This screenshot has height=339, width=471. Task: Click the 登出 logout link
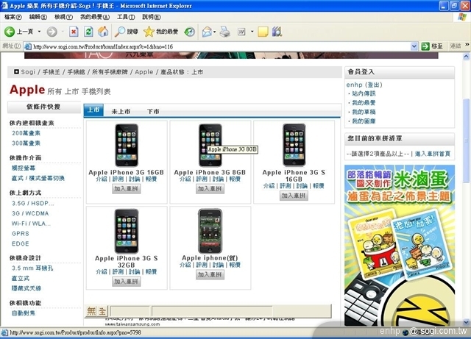click(374, 85)
